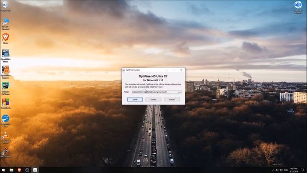
Task: Open the volume control in the tray
Action: 277,170
